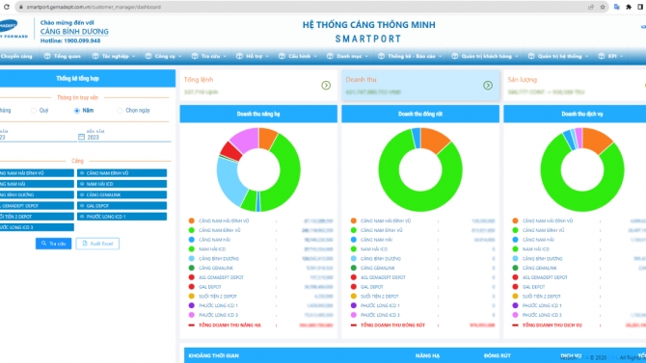Bookmark this page with the star icon
This screenshot has height=363, width=646.
[603, 7]
